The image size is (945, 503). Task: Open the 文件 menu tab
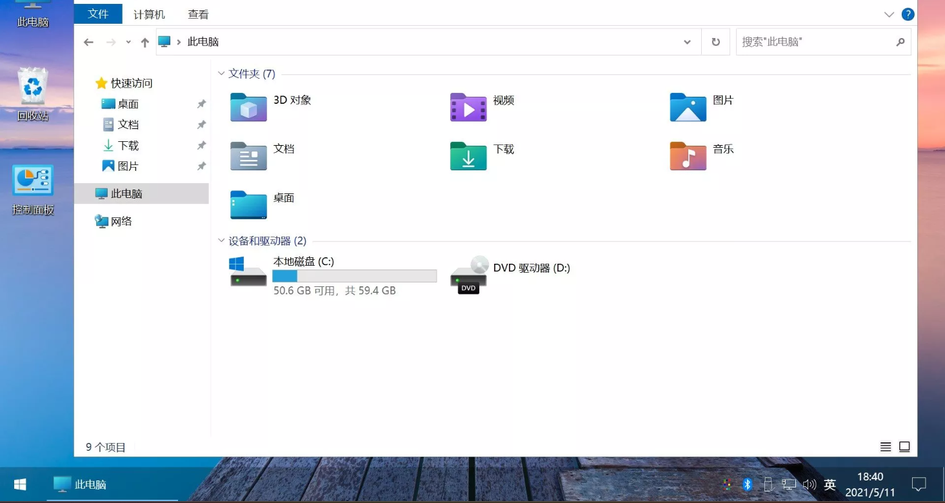[x=98, y=14]
